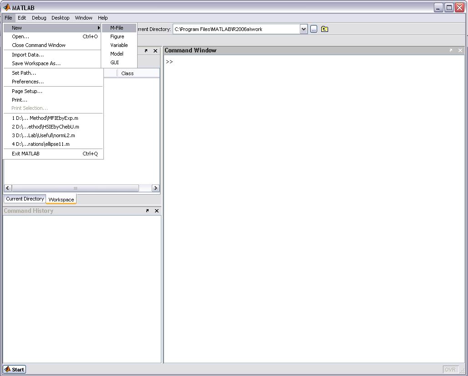
Task: Click the Class column header
Action: 138,73
